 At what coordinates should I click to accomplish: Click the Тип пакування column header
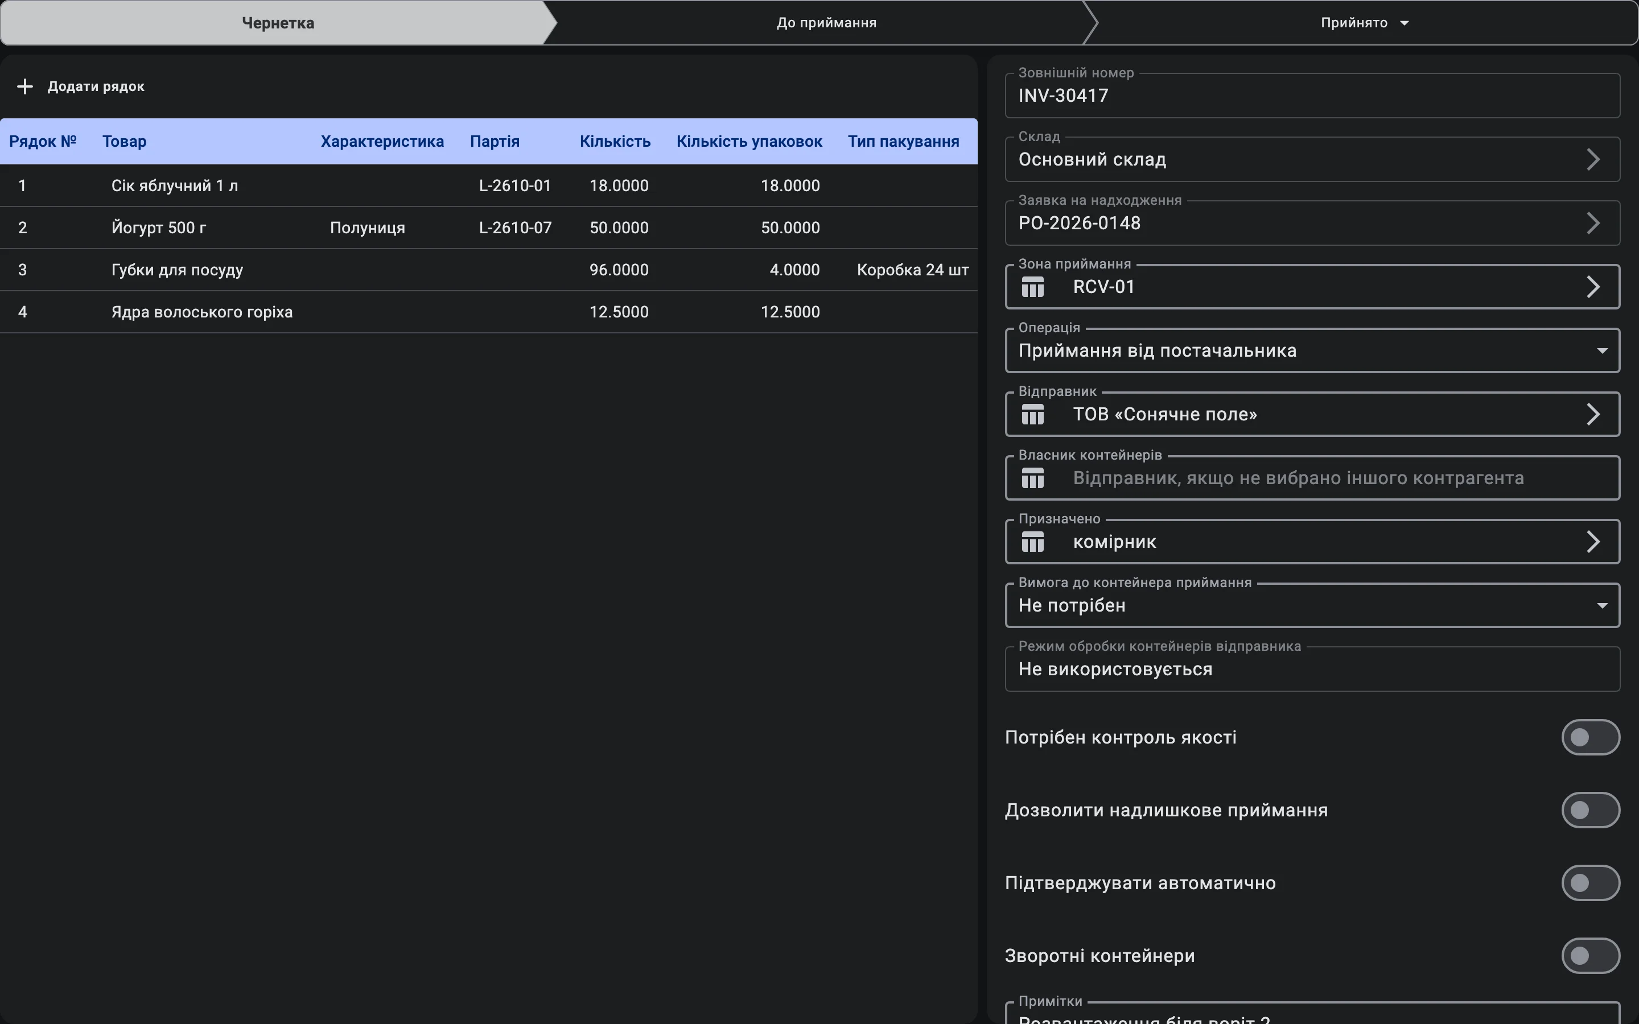904,142
